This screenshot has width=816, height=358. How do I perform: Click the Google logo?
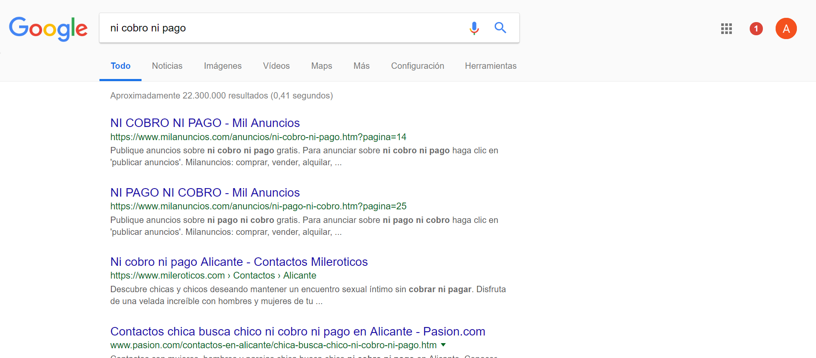[48, 29]
